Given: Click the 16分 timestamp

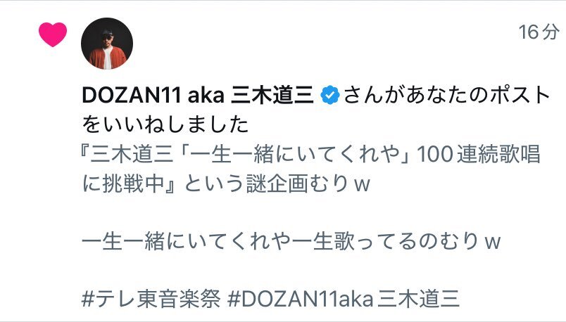Looking at the screenshot, I should coord(539,32).
